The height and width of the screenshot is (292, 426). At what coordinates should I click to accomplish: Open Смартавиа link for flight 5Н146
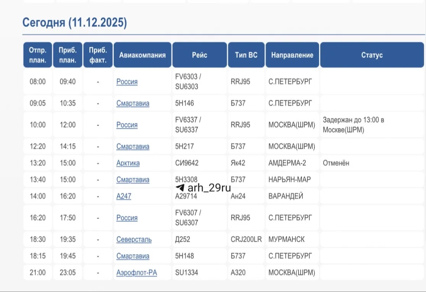click(132, 104)
